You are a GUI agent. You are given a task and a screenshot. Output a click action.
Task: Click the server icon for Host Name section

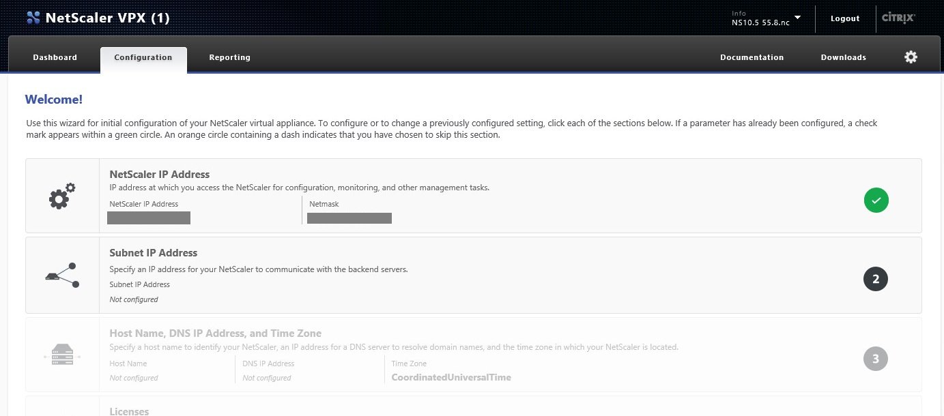[62, 356]
